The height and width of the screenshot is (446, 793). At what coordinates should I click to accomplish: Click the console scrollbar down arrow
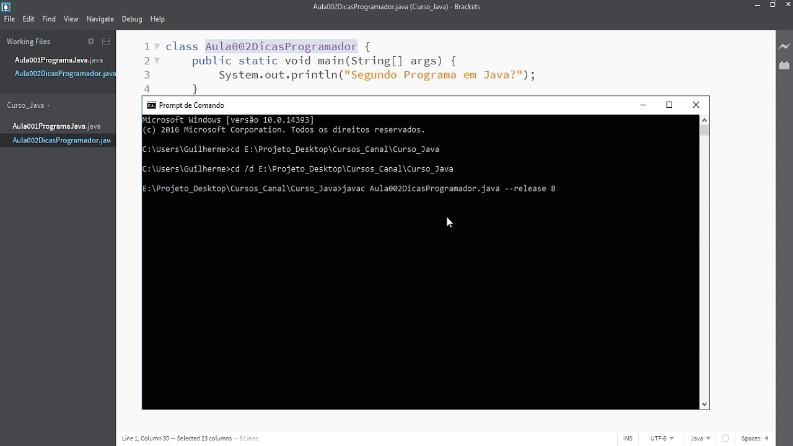[704, 404]
